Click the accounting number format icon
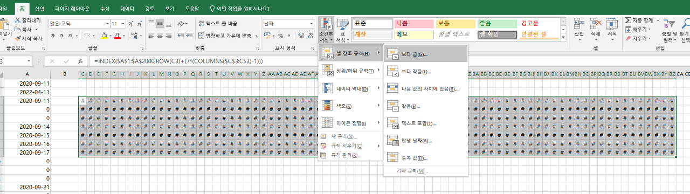The width and height of the screenshot is (690, 194). (x=268, y=36)
